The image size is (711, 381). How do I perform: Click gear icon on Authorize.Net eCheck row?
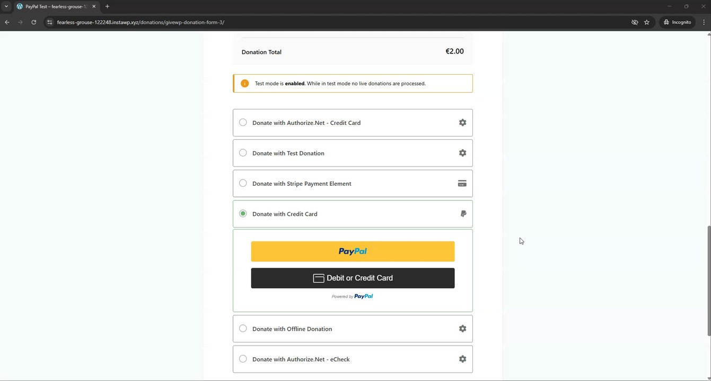point(462,359)
